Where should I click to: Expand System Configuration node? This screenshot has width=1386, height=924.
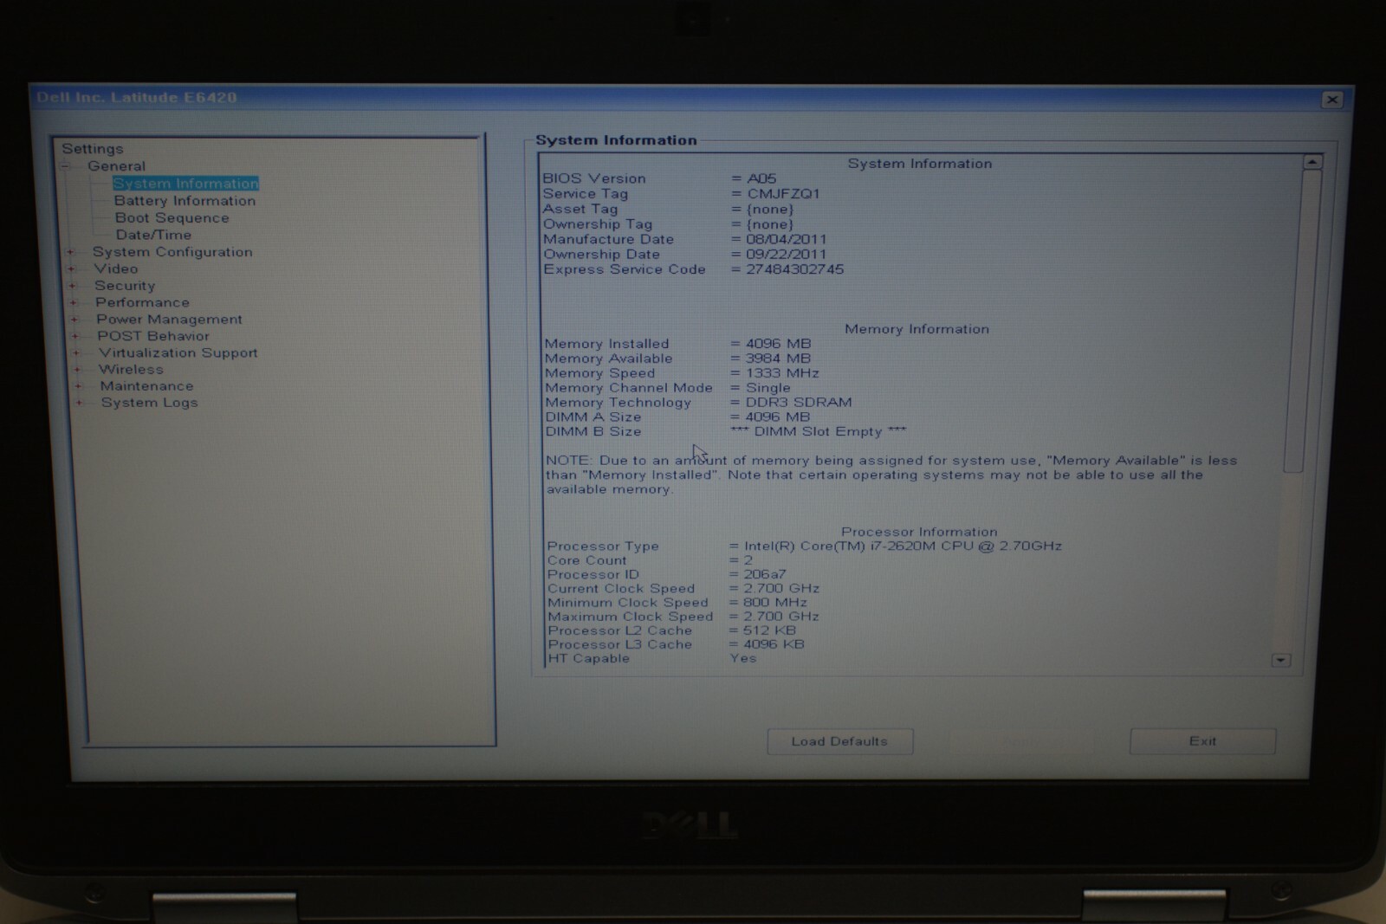pyautogui.click(x=71, y=252)
